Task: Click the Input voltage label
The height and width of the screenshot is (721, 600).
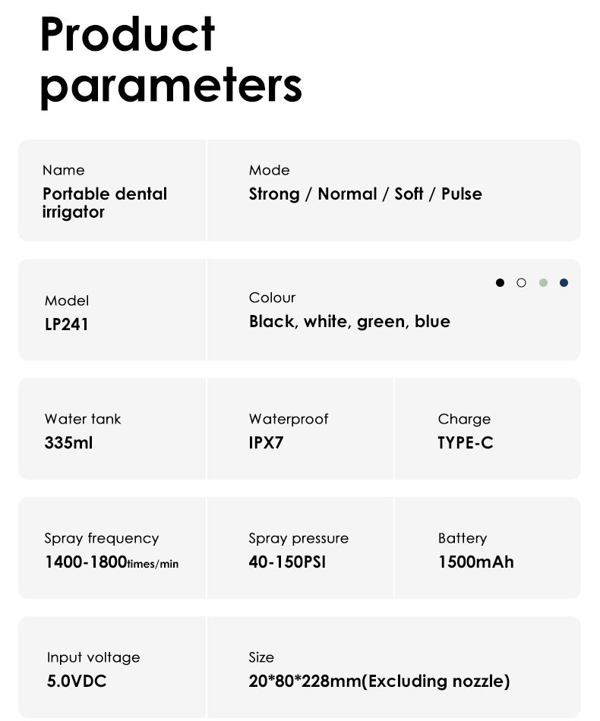Action: tap(93, 657)
